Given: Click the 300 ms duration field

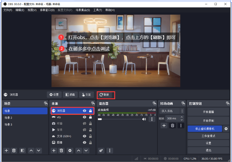Looking at the screenshot, I should tap(173, 118).
